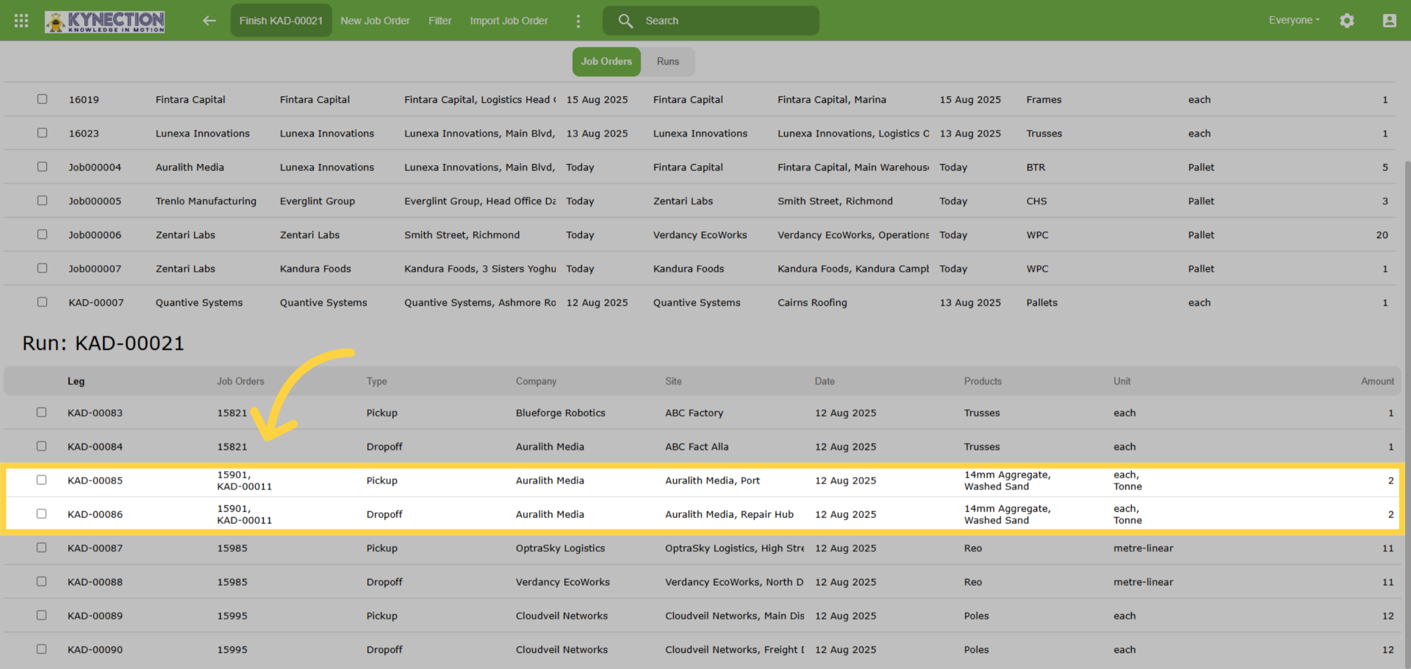Click the 'Smith Street, Richmond' pickup site for Job000006
1411x669 pixels.
coord(462,235)
